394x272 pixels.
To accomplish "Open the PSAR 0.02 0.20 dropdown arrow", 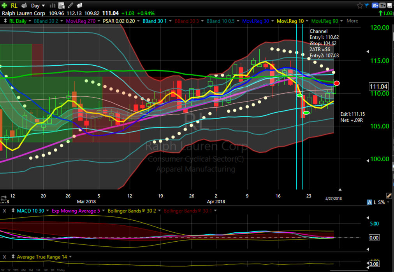I will (138, 21).
